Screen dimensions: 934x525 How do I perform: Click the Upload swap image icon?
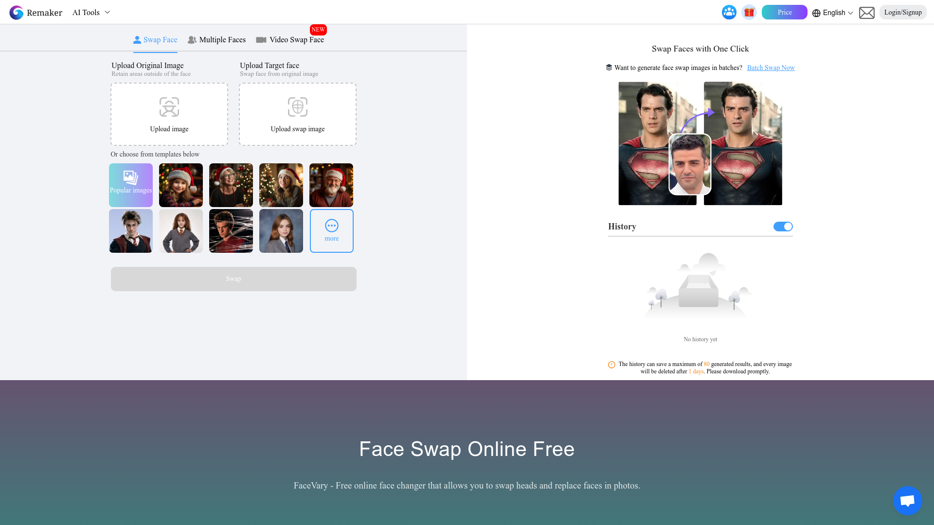pyautogui.click(x=297, y=107)
